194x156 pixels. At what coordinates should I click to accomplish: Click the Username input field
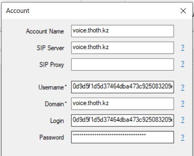point(123,87)
